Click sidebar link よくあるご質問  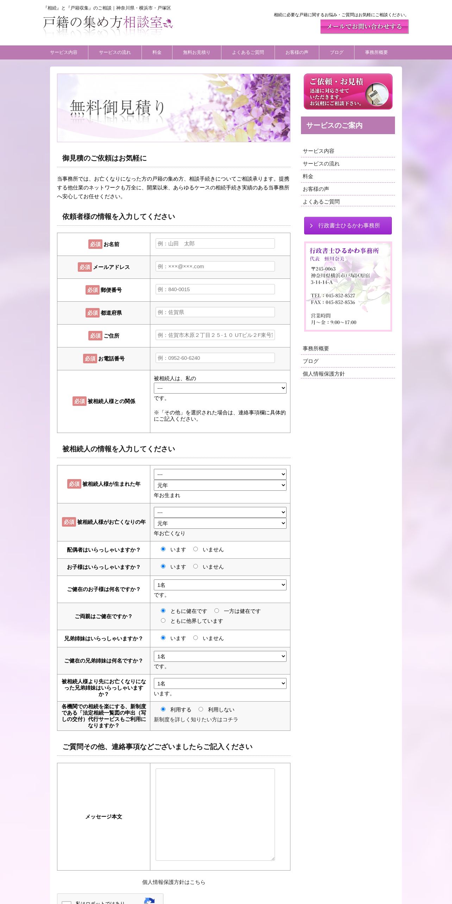click(x=321, y=202)
